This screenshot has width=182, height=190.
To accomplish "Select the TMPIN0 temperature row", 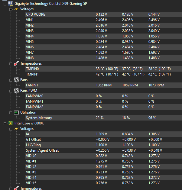I will 104,69.
